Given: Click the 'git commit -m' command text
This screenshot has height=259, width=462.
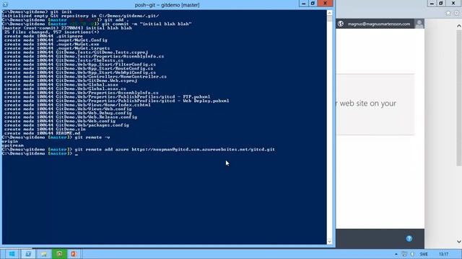Looking at the screenshot, I should [147, 24].
